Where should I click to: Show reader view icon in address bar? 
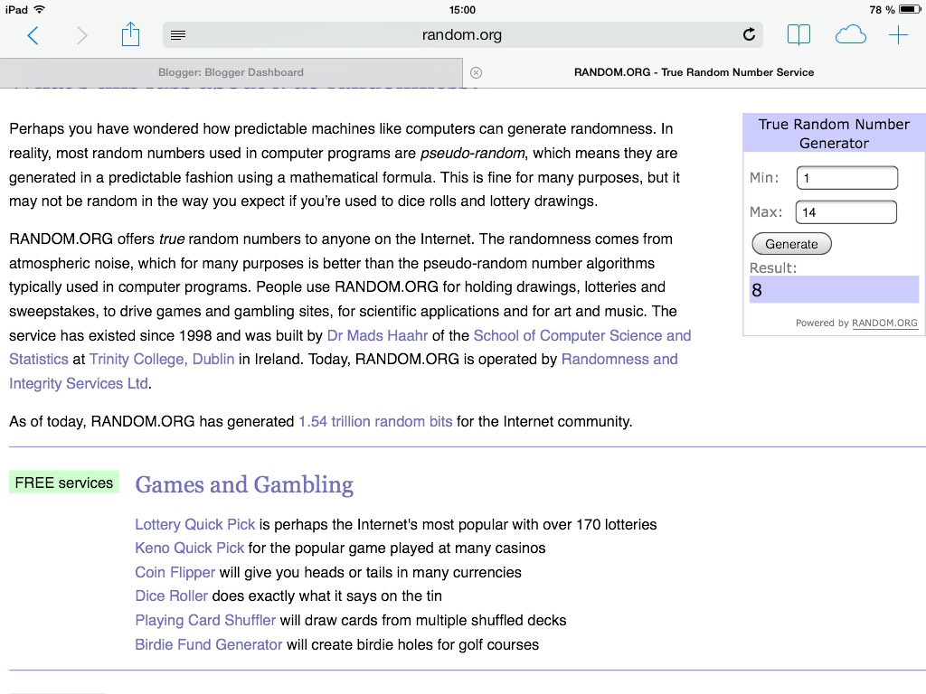tap(178, 35)
